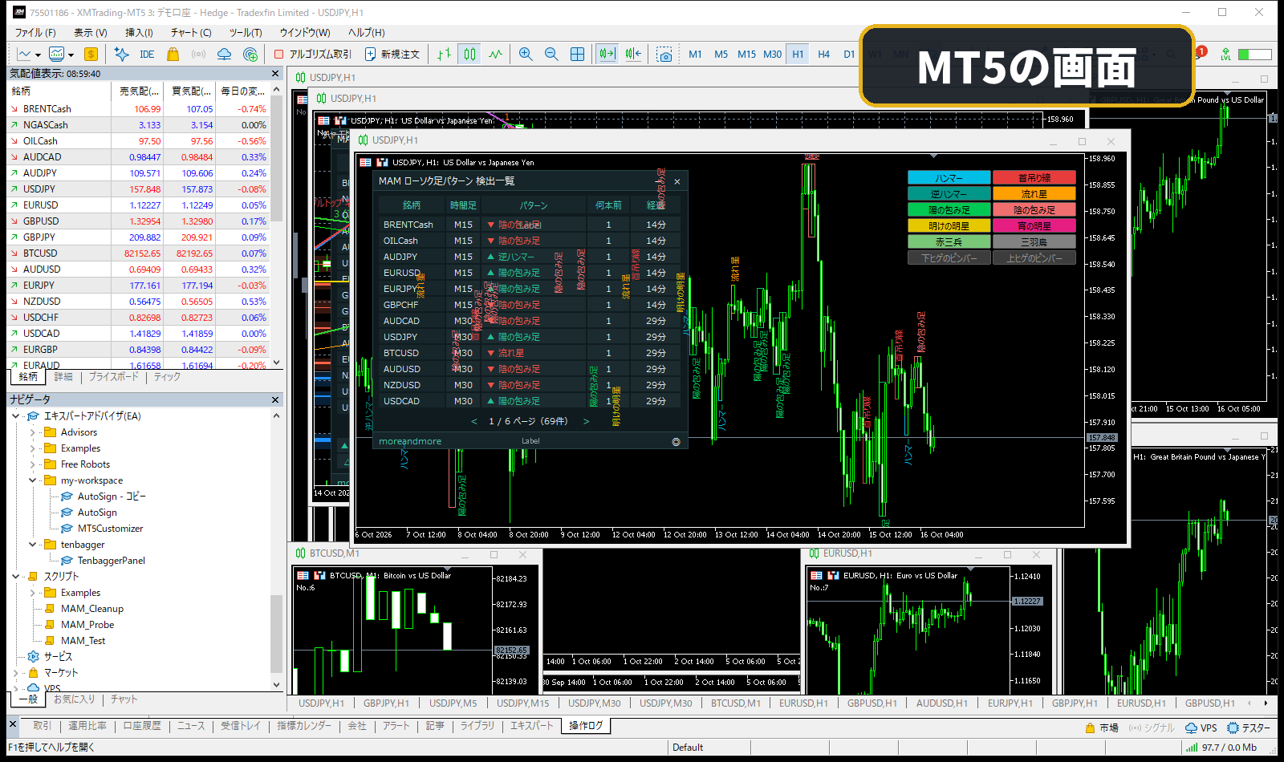The width and height of the screenshot is (1284, 762).
Task: Go to next page in MAM panel
Action: (x=586, y=421)
